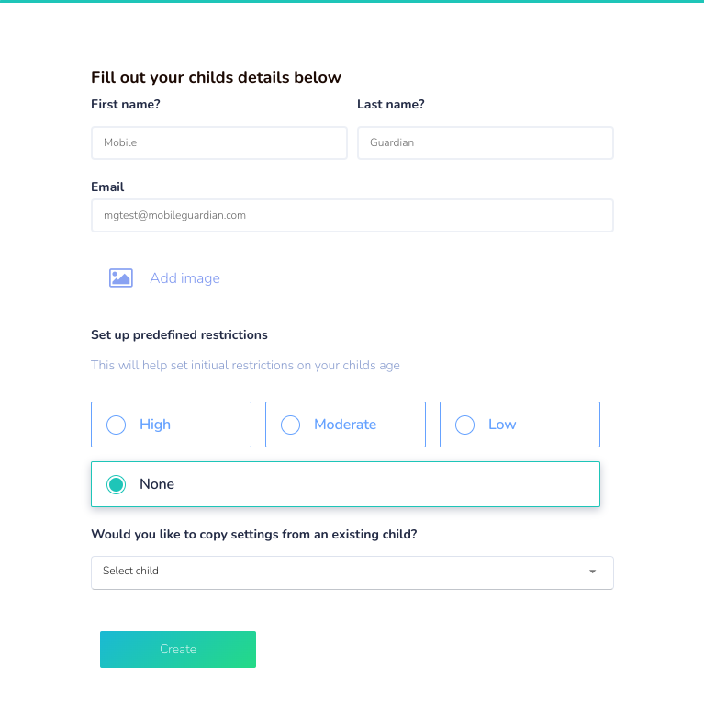Image resolution: width=704 pixels, height=702 pixels.
Task: Select the Low restriction radio circle
Action: pos(464,425)
